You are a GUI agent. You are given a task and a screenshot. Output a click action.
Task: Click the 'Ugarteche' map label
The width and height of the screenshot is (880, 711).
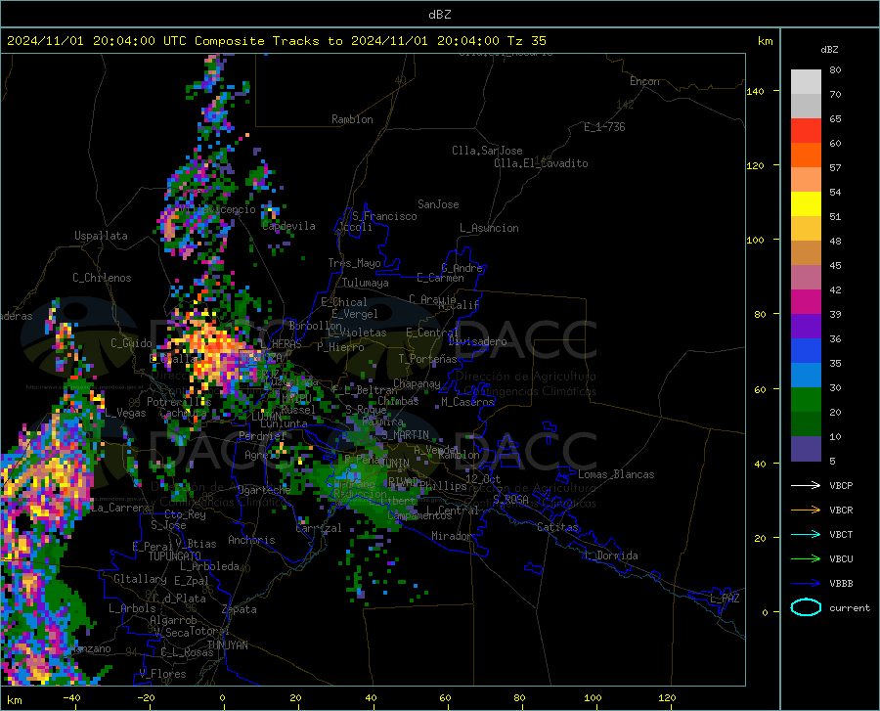(x=264, y=490)
